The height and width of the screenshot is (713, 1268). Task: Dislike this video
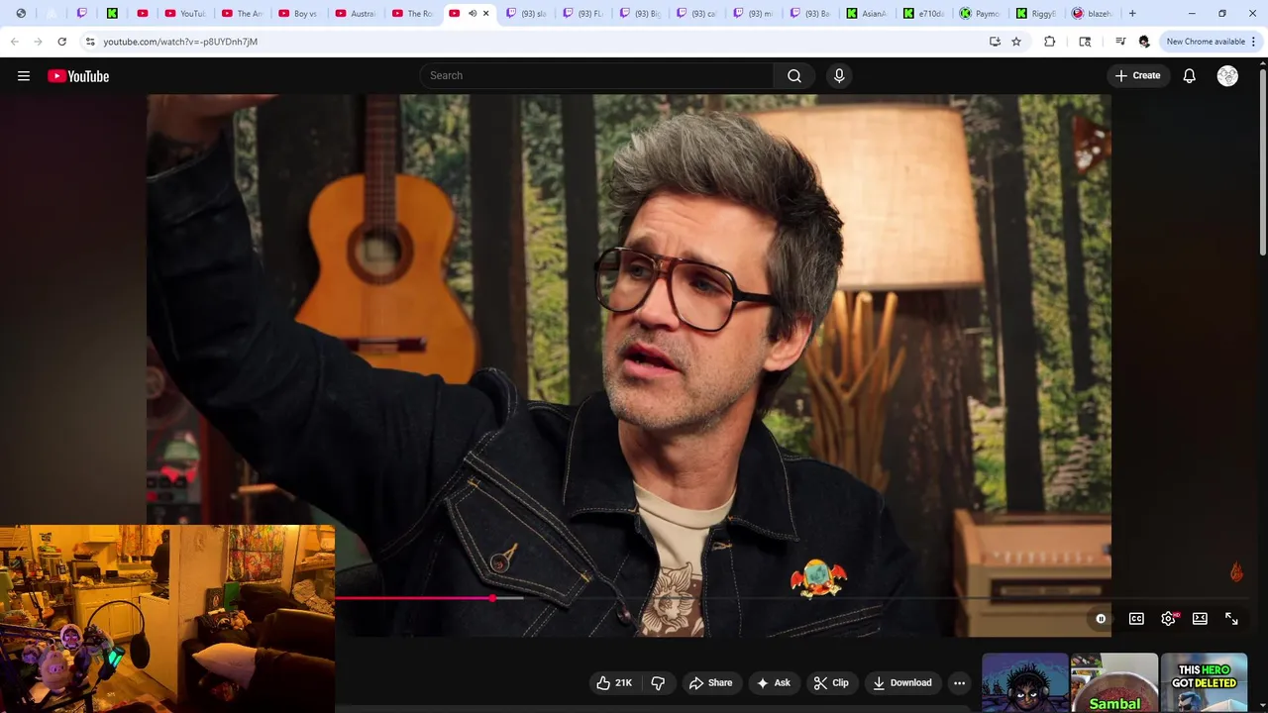tap(658, 682)
